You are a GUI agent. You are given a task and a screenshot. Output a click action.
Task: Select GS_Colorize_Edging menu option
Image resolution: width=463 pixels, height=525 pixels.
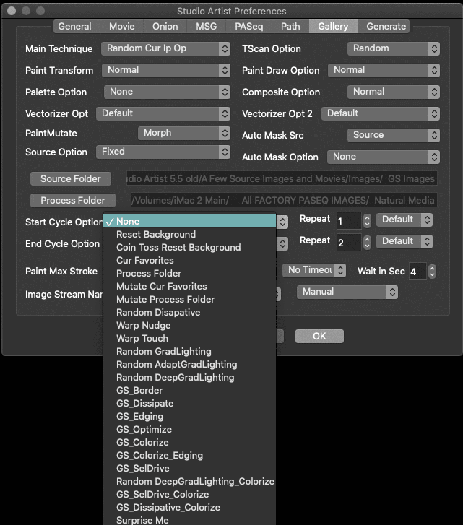[x=190, y=455]
